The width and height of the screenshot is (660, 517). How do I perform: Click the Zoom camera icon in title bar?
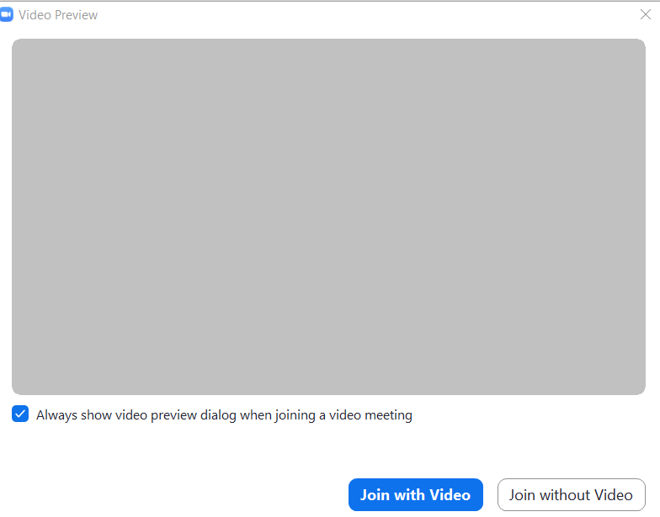click(7, 15)
